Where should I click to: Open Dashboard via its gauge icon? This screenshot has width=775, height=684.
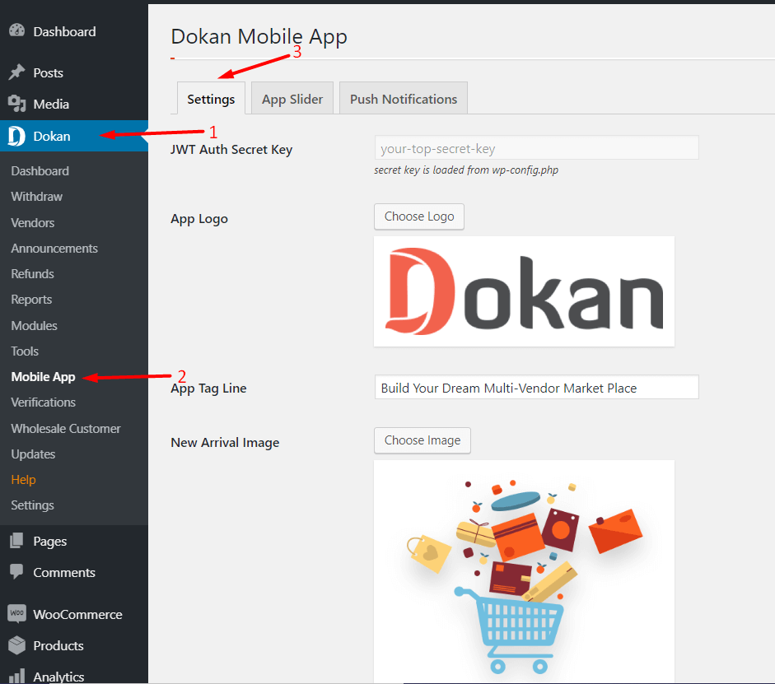coord(16,30)
